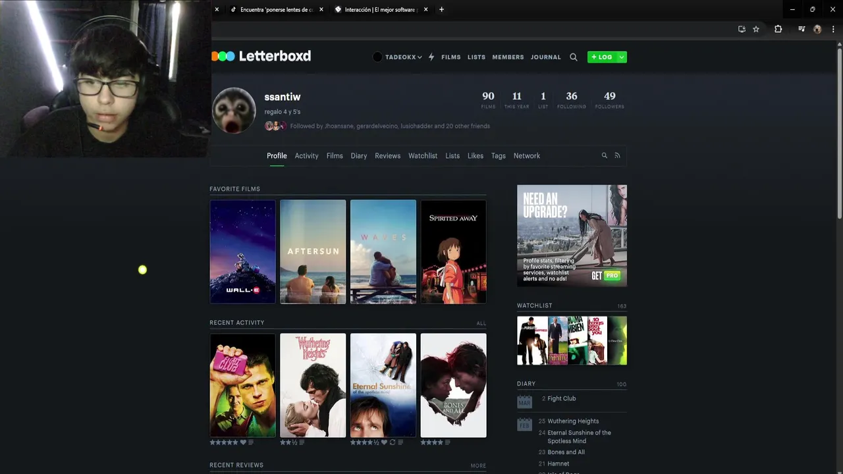Click the MAR calendar icon in Diary

(x=524, y=401)
